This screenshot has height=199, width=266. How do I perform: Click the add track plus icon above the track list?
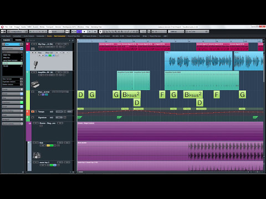pyautogui.click(x=70, y=40)
